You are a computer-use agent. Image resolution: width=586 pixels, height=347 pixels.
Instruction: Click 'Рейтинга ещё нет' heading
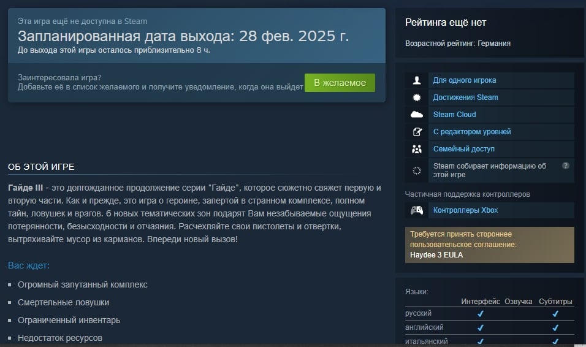click(x=446, y=23)
